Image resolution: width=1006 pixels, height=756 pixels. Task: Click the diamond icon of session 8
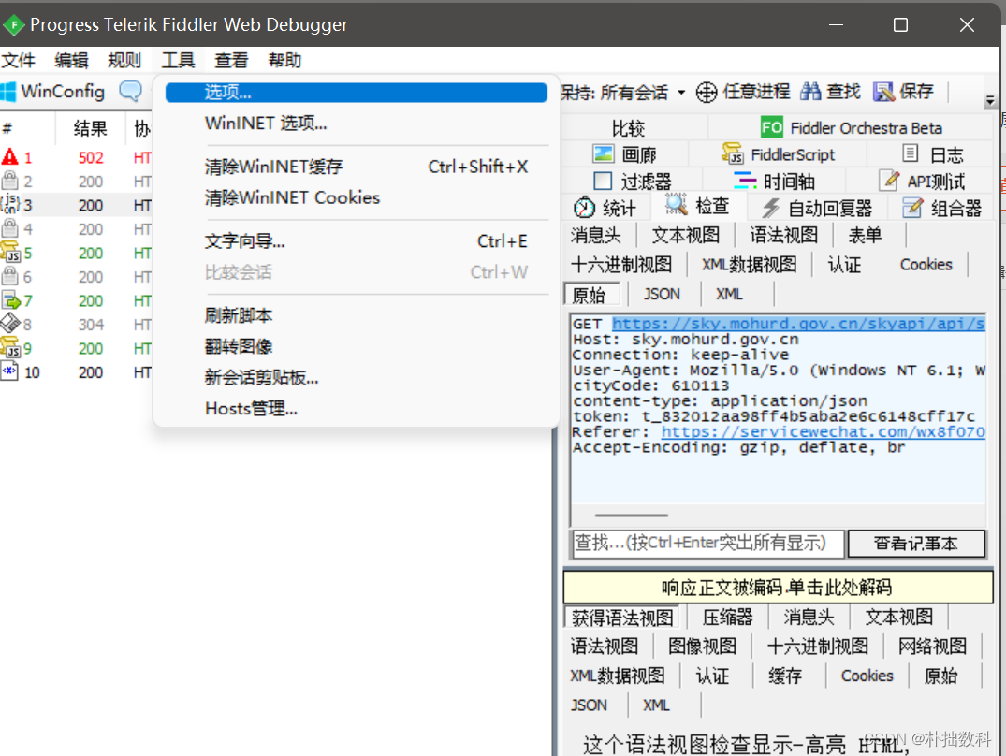click(10, 323)
